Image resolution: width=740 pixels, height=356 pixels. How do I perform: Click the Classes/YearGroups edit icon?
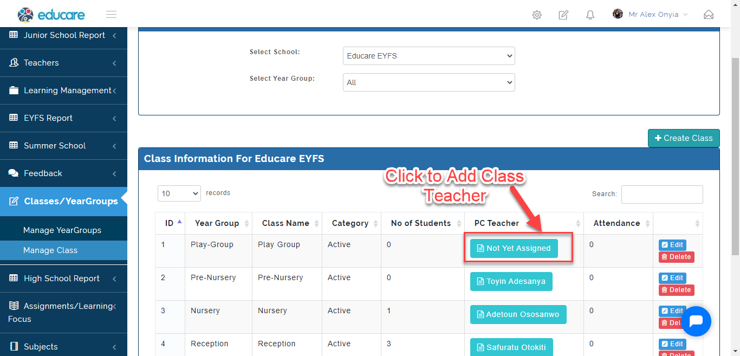pyautogui.click(x=14, y=201)
